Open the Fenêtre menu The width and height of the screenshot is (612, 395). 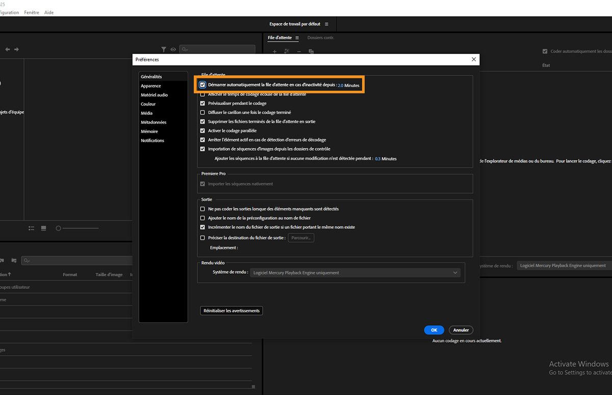pyautogui.click(x=32, y=12)
